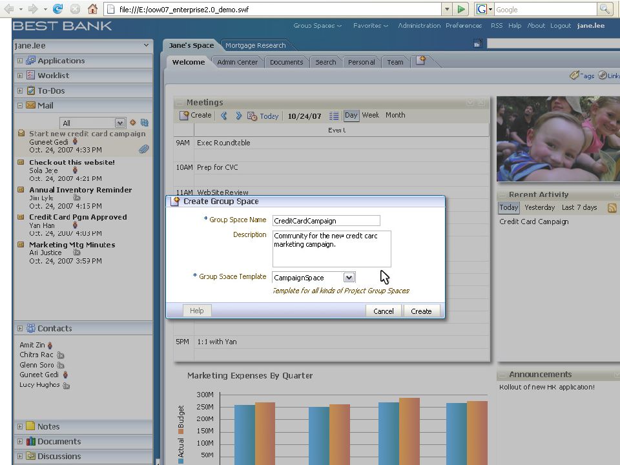Go to browser home page icon
The image size is (620, 465).
click(x=92, y=8)
